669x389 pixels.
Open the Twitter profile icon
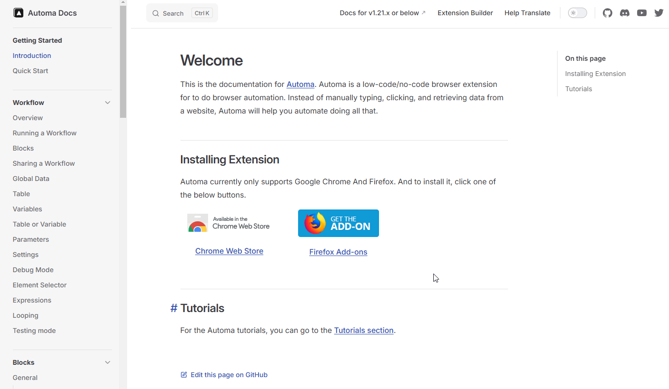(x=659, y=13)
